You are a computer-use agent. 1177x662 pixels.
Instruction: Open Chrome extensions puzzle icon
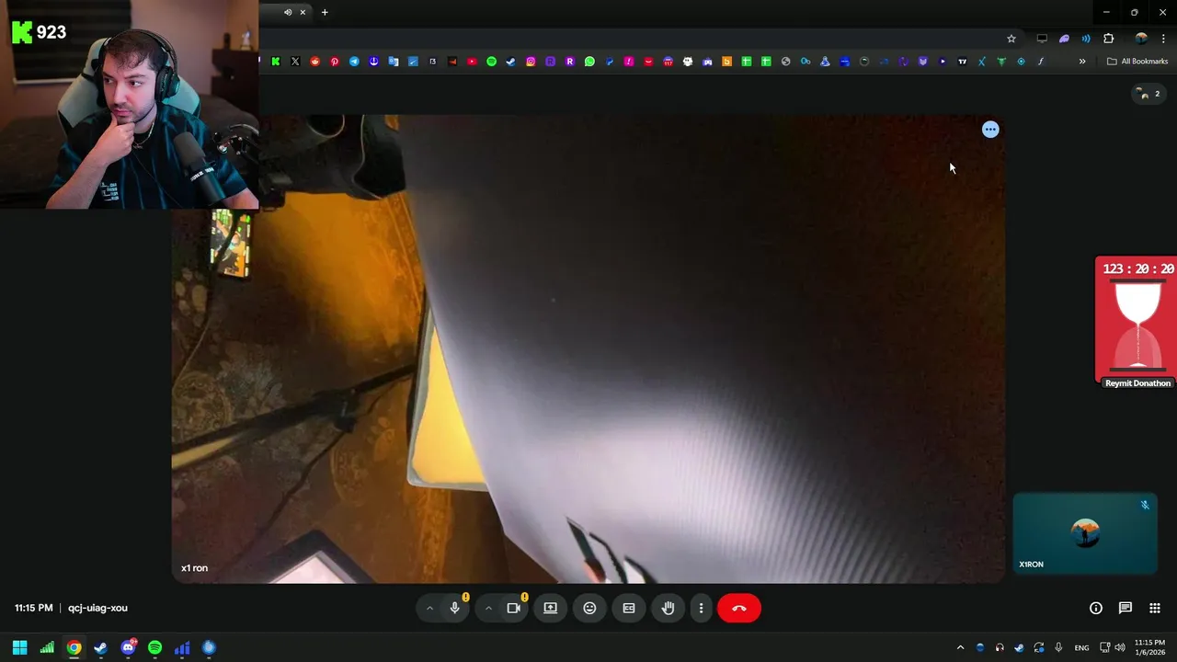coord(1109,39)
